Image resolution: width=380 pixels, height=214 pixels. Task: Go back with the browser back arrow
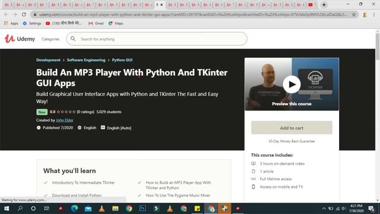click(x=6, y=14)
